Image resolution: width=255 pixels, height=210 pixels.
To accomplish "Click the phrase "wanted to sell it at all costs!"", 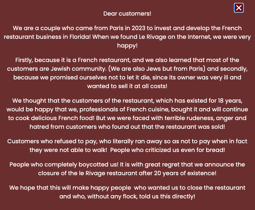I will (x=127, y=86).
